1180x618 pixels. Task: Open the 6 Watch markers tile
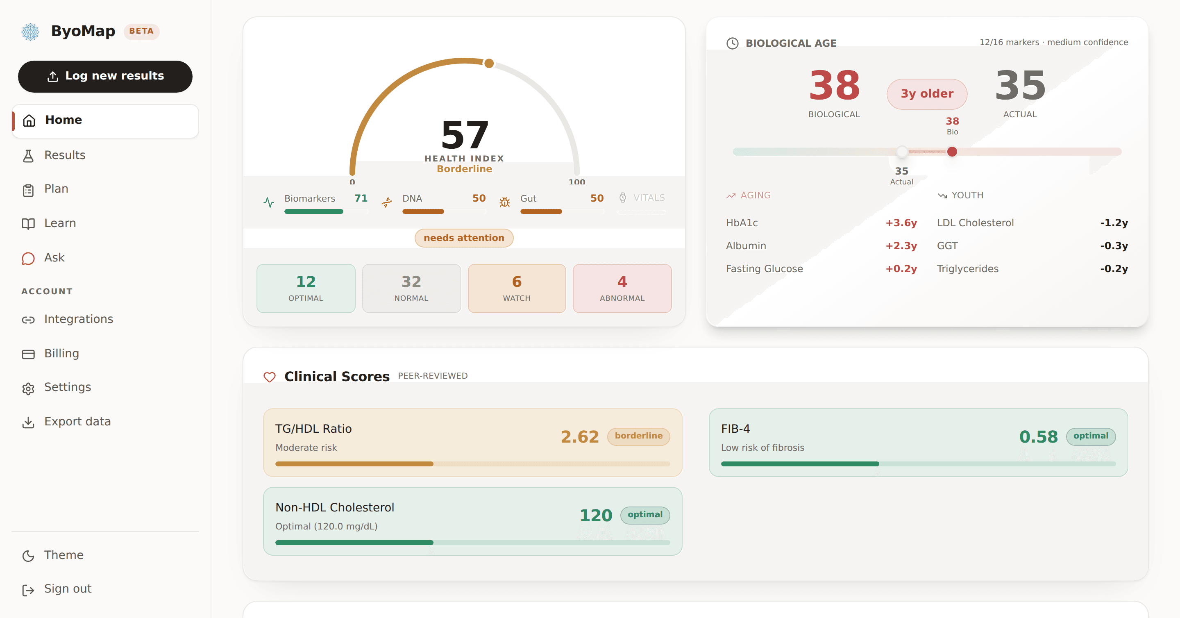click(517, 288)
